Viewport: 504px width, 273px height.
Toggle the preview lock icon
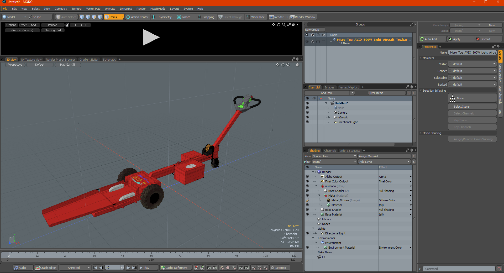tap(67, 25)
